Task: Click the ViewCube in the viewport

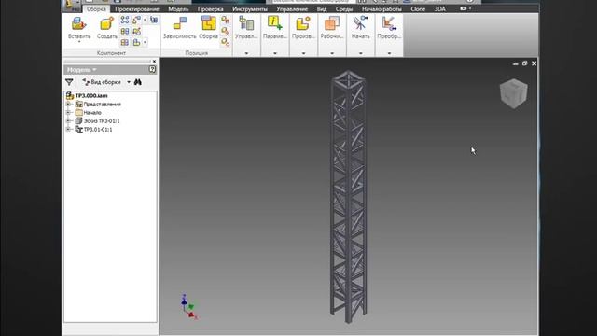Action: (x=513, y=93)
